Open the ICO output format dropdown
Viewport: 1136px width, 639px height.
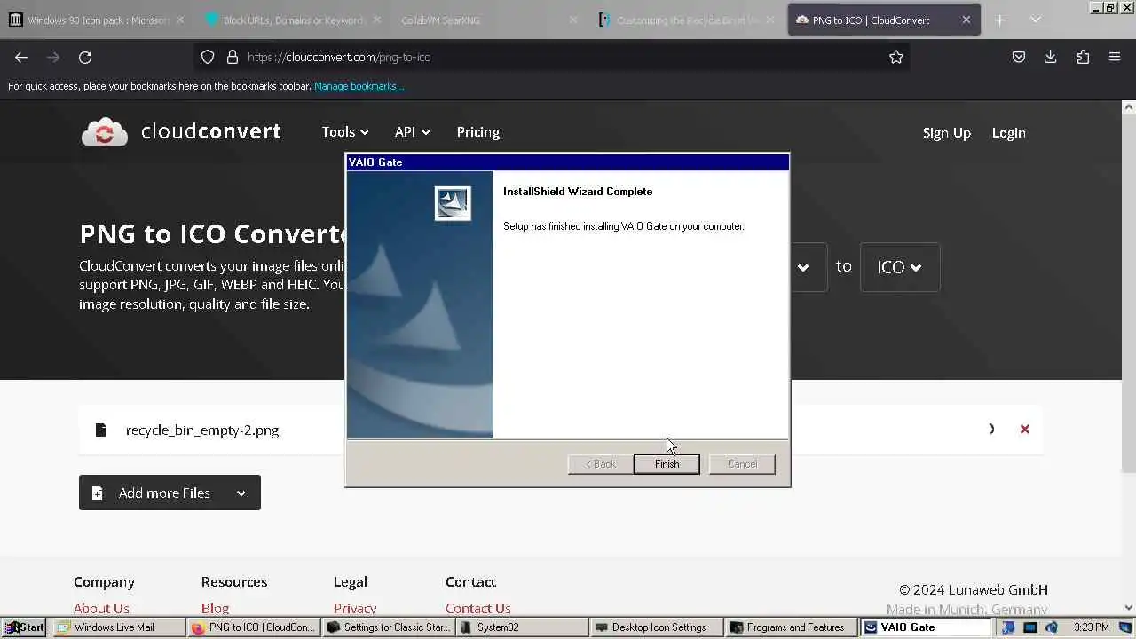900,267
